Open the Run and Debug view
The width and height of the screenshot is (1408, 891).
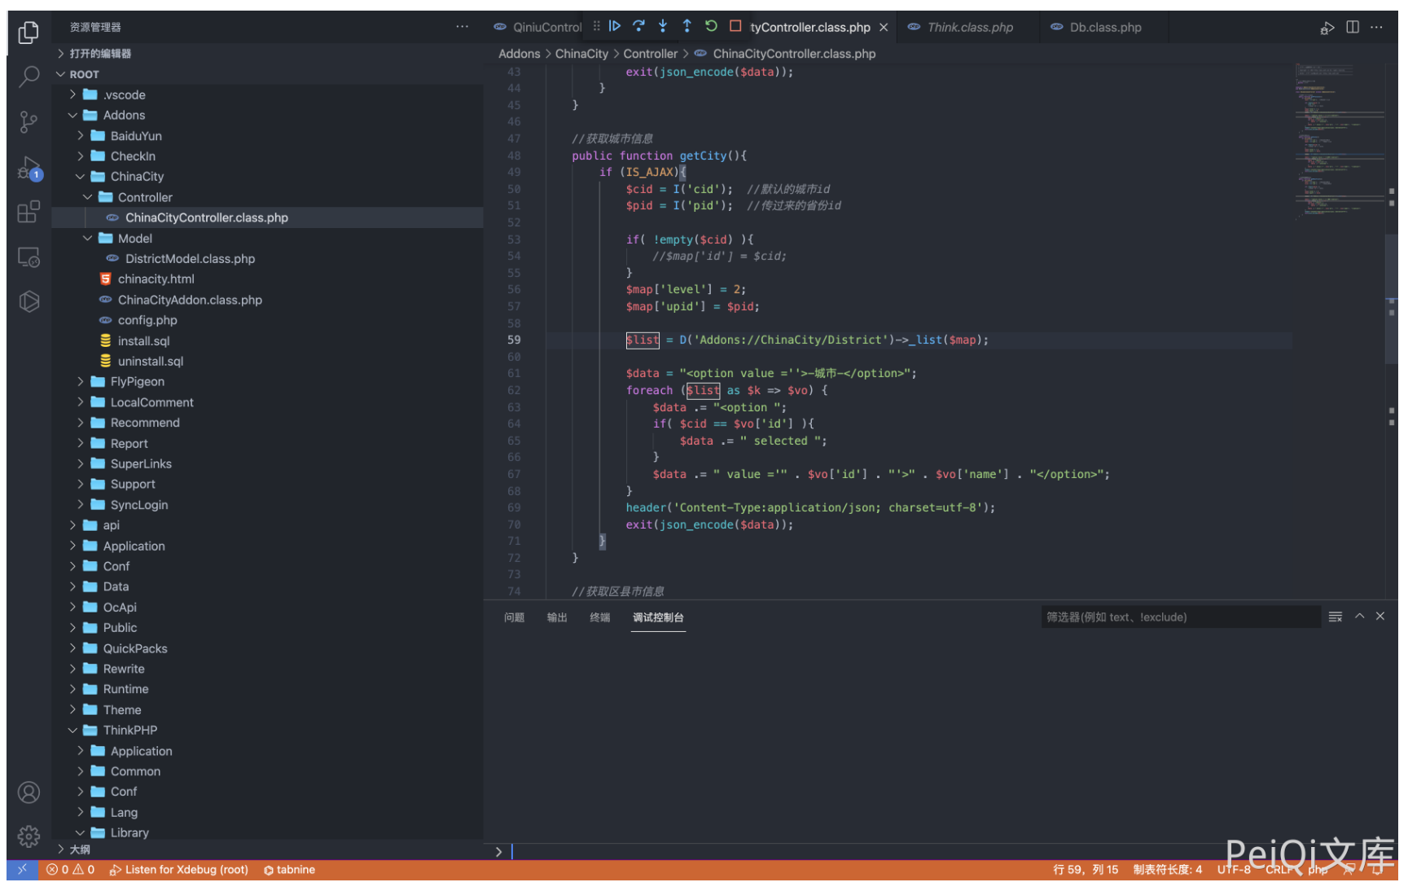[29, 169]
